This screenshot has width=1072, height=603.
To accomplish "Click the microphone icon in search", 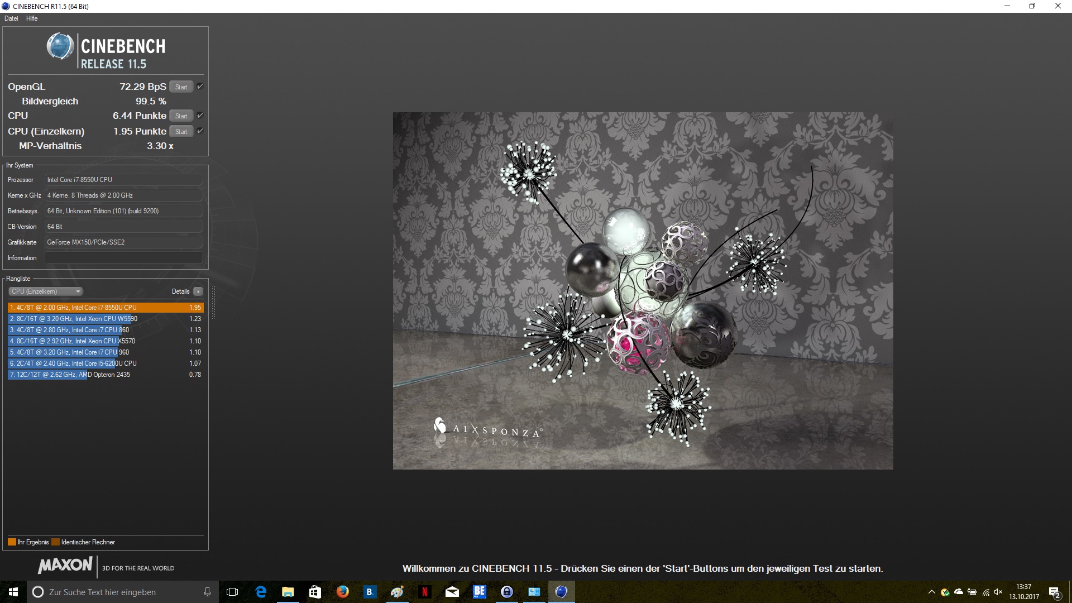I will [x=207, y=592].
